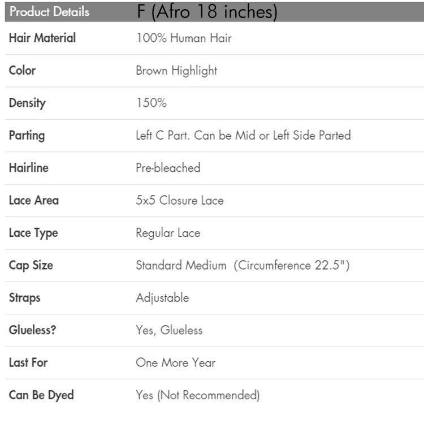Click the One More Year value
The width and height of the screenshot is (424, 424).
175,362
